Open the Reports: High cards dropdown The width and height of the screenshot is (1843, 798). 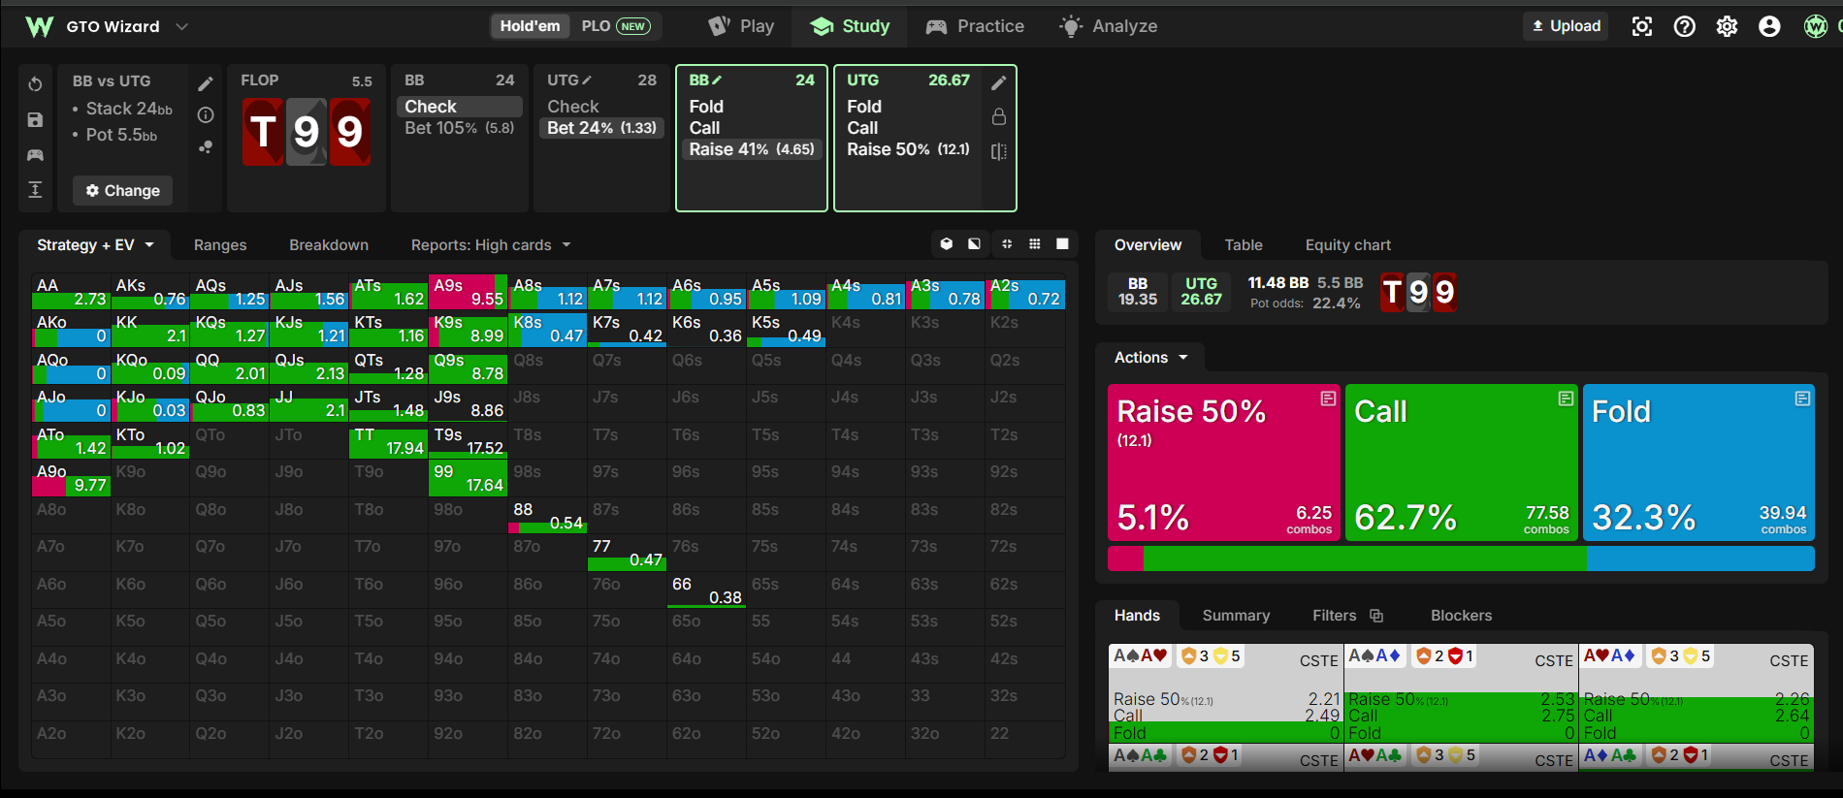[491, 245]
